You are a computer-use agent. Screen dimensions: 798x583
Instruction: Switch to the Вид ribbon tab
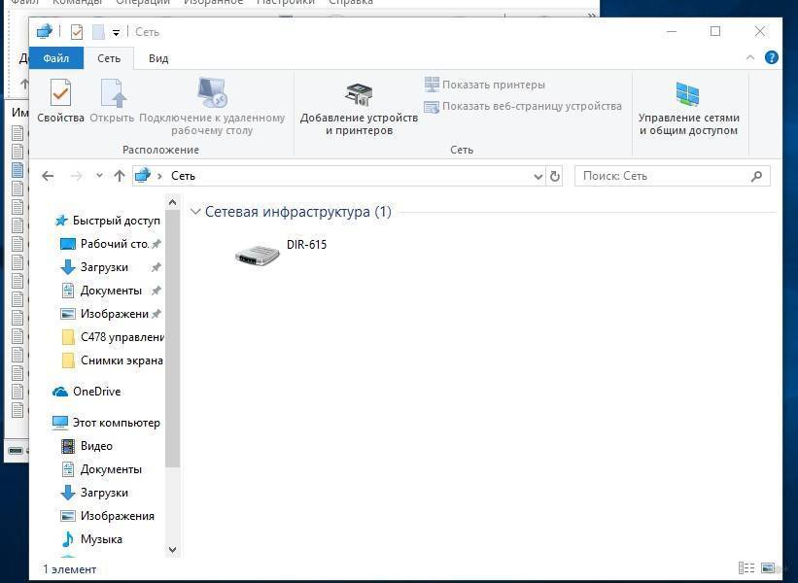[158, 58]
